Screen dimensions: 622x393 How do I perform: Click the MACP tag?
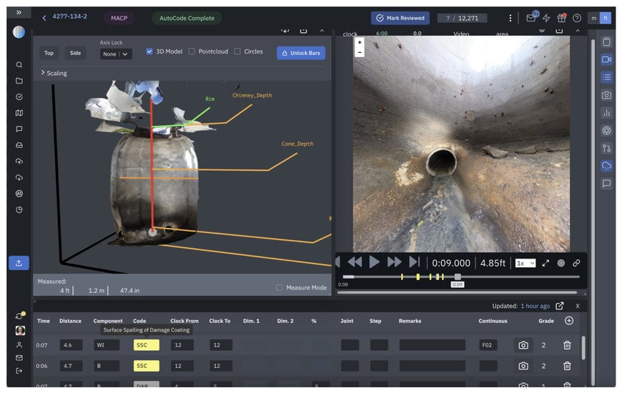119,19
